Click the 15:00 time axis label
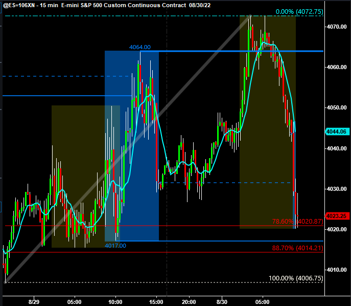The width and height of the screenshot is (351, 306). [x=156, y=302]
